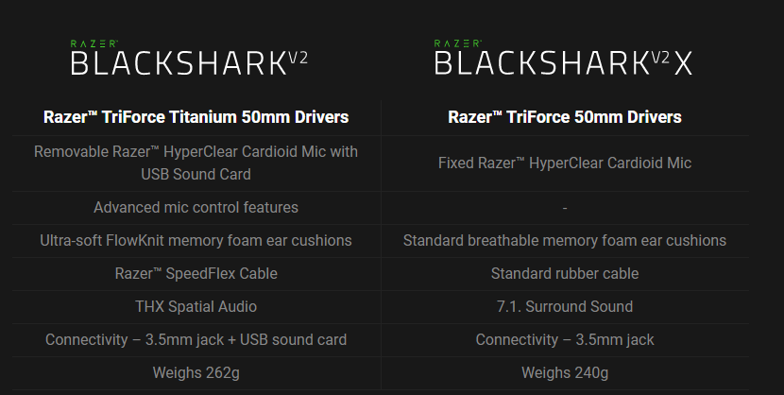Select the Razer TriForce 50mm Drivers heading

coord(565,117)
